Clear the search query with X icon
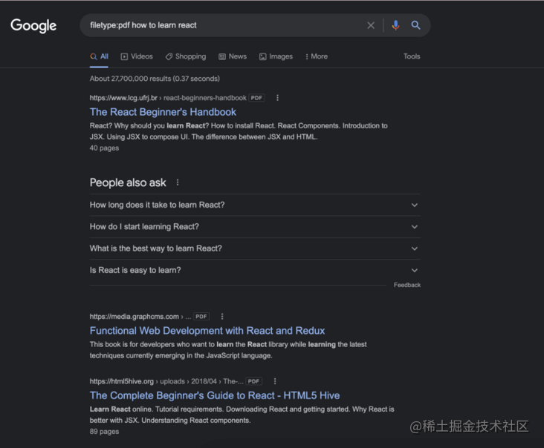Image resolution: width=544 pixels, height=448 pixels. coord(371,25)
